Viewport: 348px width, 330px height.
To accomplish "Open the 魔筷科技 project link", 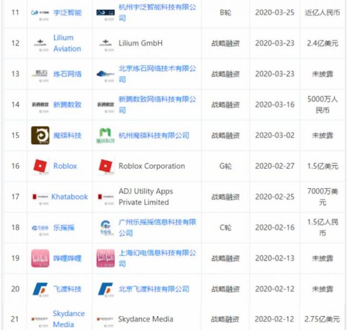I will [67, 135].
